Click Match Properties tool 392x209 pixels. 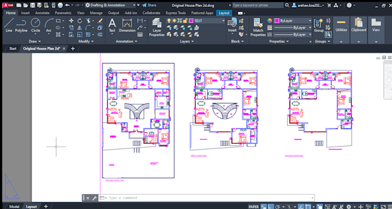258,27
